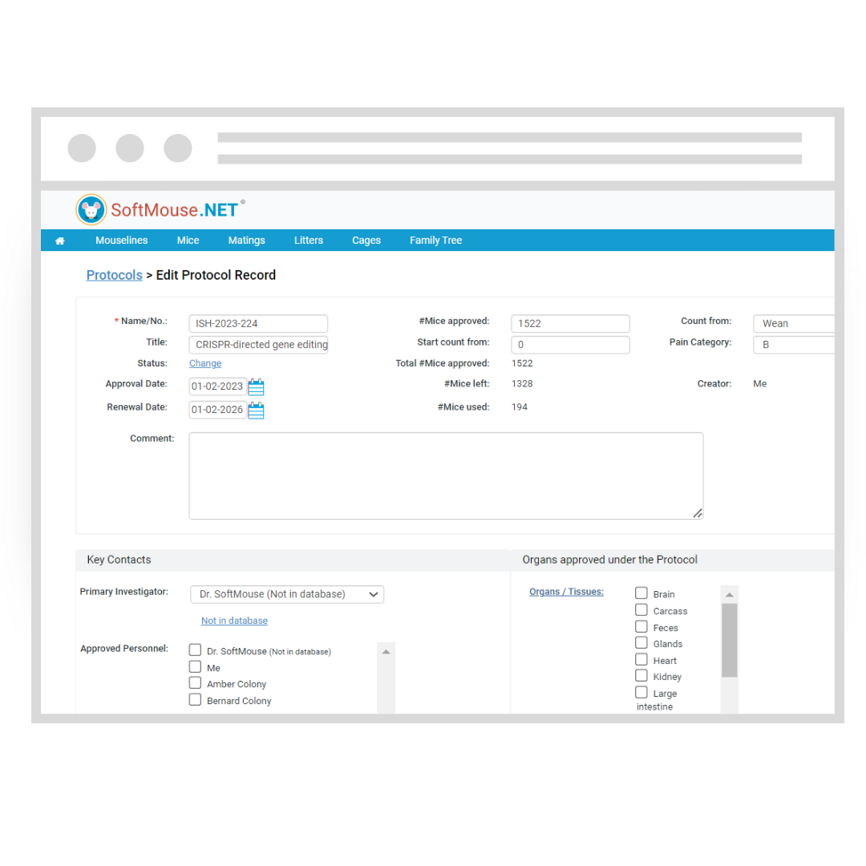Click the Status Change link

[x=205, y=363]
